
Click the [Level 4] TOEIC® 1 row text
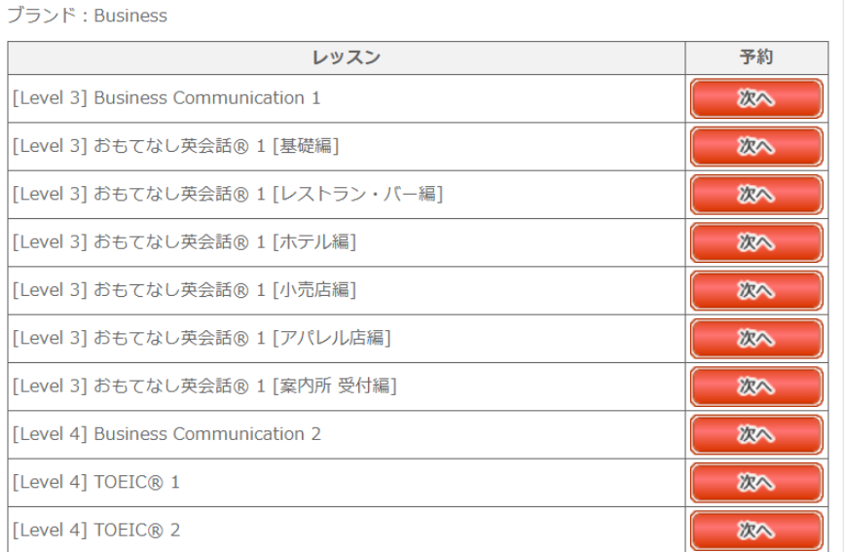(x=96, y=482)
